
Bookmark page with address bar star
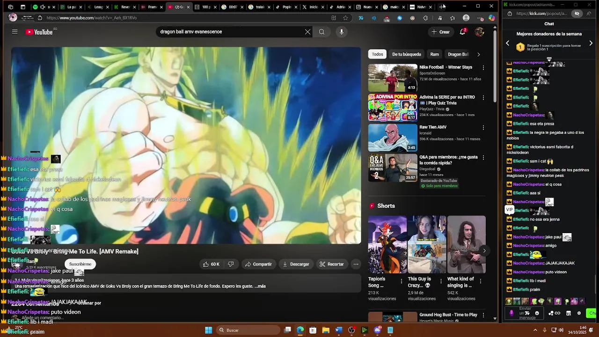345,18
